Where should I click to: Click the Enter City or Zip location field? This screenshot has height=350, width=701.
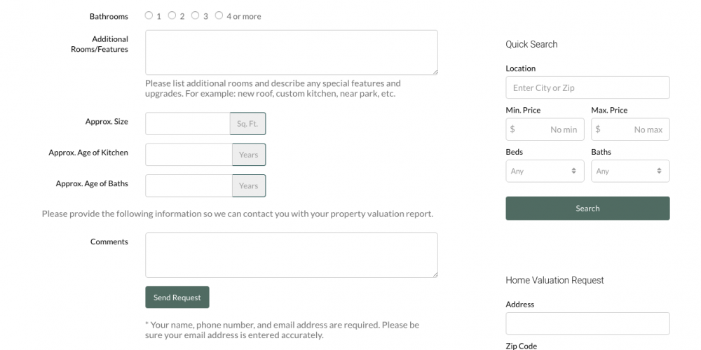pos(587,88)
